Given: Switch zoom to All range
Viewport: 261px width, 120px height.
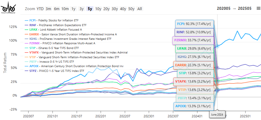Looking at the screenshot, I should click(x=139, y=9).
